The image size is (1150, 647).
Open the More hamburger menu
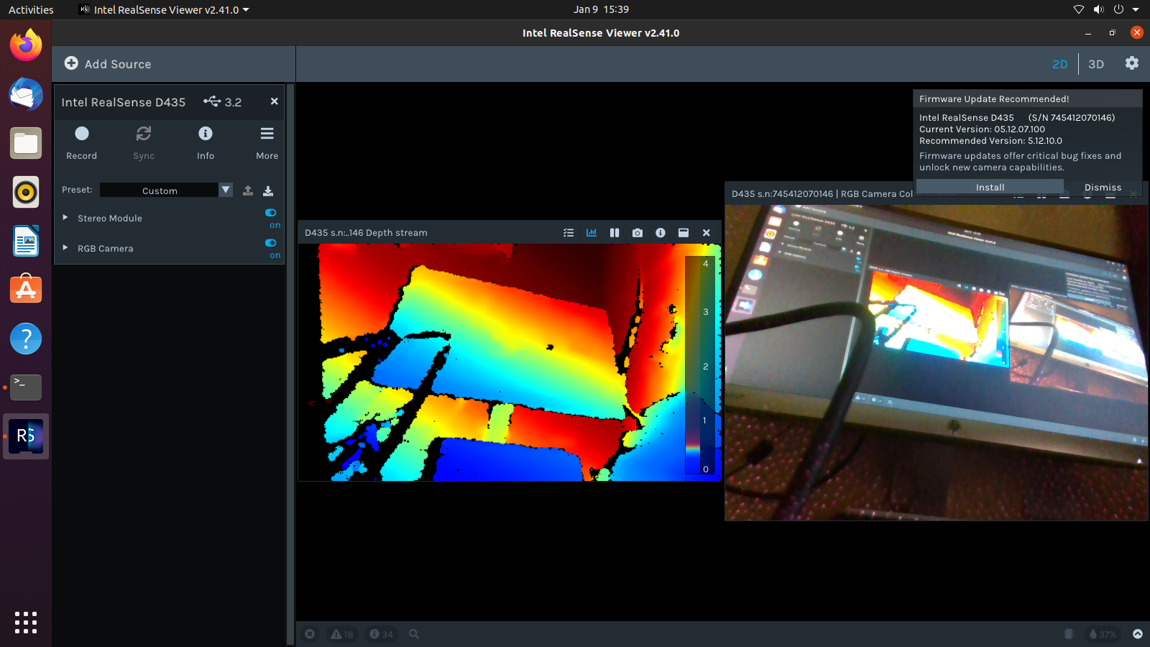click(x=267, y=142)
